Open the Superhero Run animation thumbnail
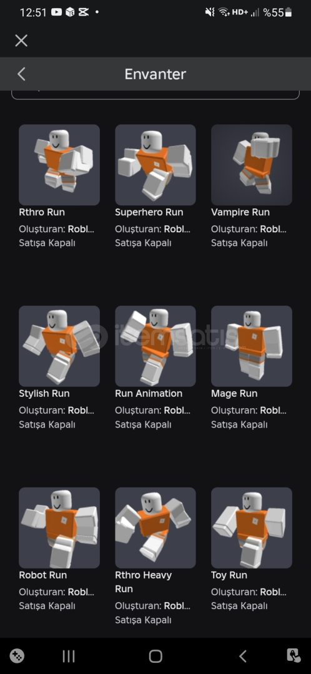This screenshot has height=674, width=311. coord(155,165)
